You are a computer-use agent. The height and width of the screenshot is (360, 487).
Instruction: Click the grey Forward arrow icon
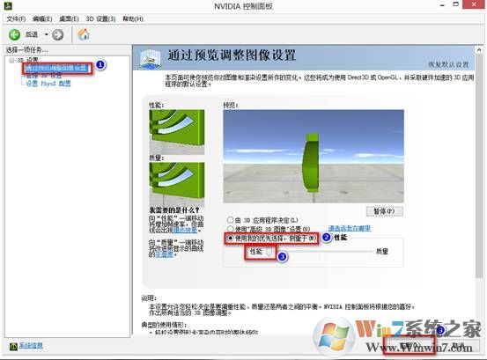(x=58, y=34)
